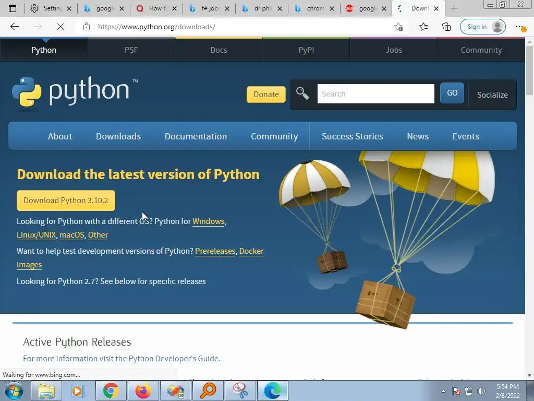Open the Downloads menu
534x401 pixels.
pos(118,136)
